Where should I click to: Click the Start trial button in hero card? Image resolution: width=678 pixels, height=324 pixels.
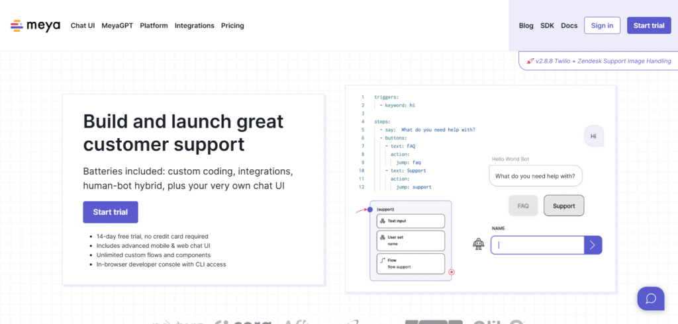click(x=111, y=212)
